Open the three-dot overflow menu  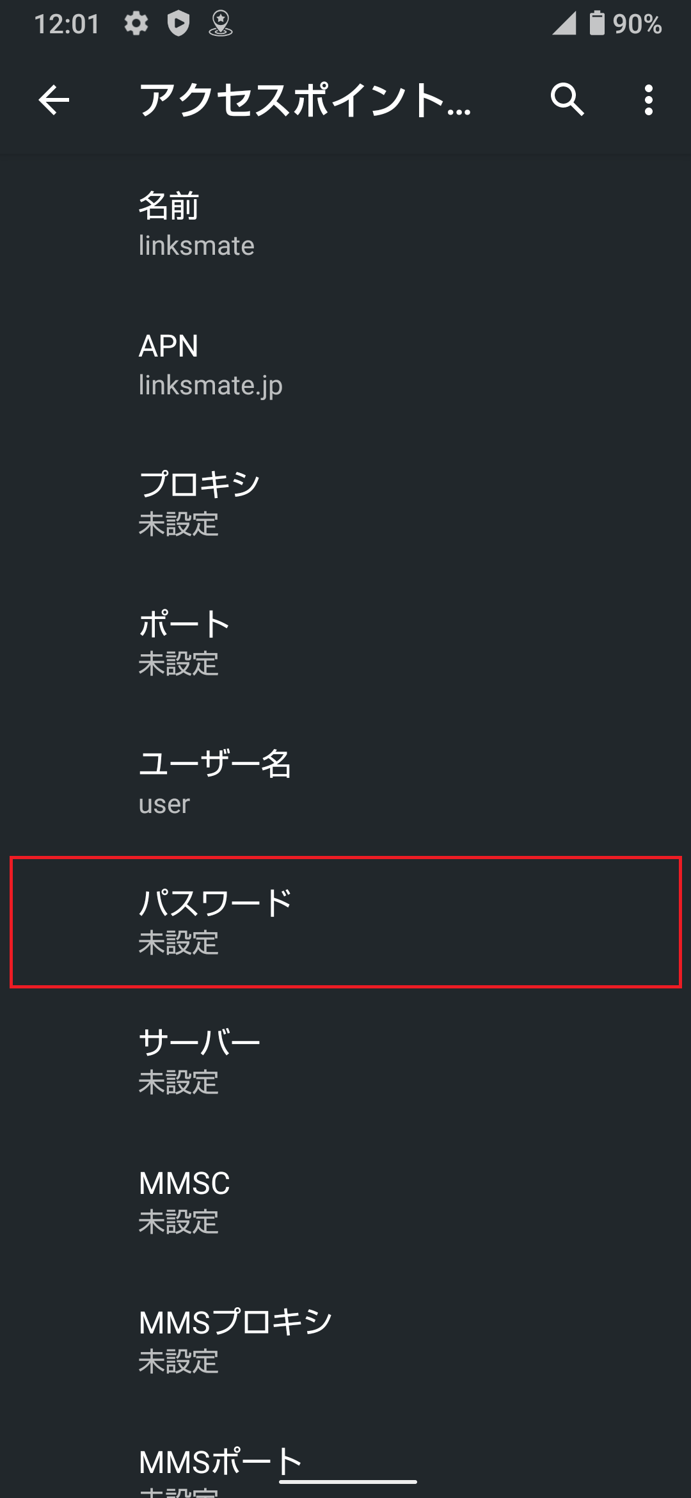[x=648, y=100]
